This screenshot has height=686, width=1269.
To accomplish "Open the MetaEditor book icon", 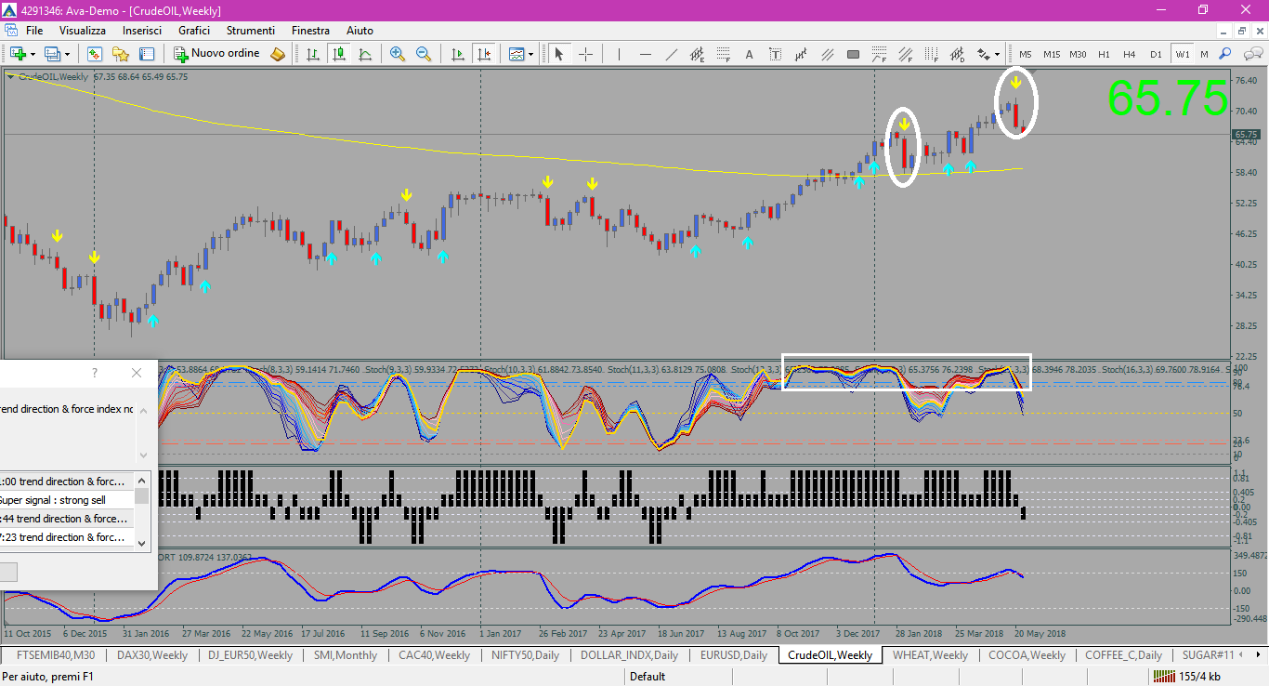I will pos(278,54).
